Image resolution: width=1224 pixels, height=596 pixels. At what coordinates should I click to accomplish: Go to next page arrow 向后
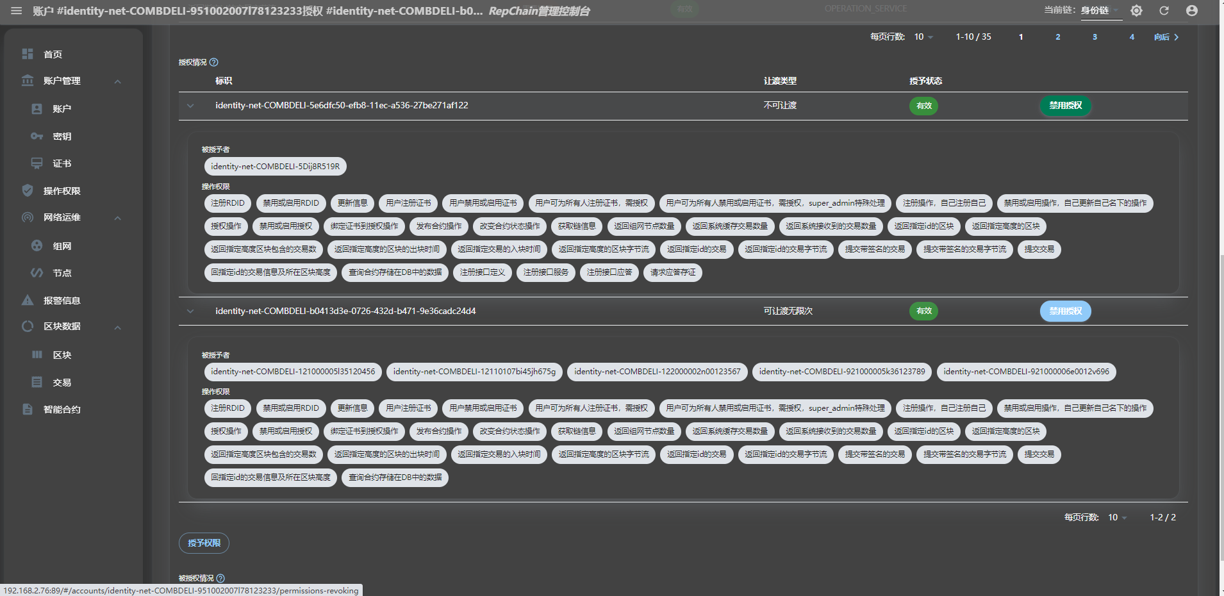pyautogui.click(x=1167, y=37)
